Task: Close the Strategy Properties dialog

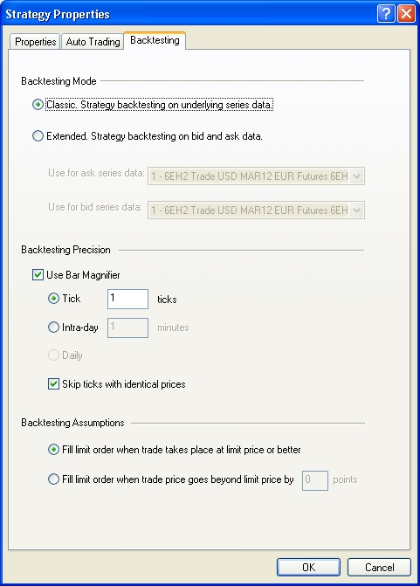Action: click(406, 14)
